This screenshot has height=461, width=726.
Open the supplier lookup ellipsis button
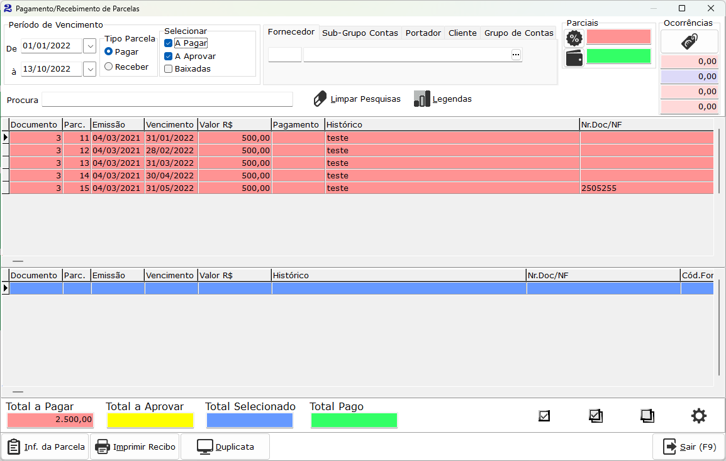(516, 55)
